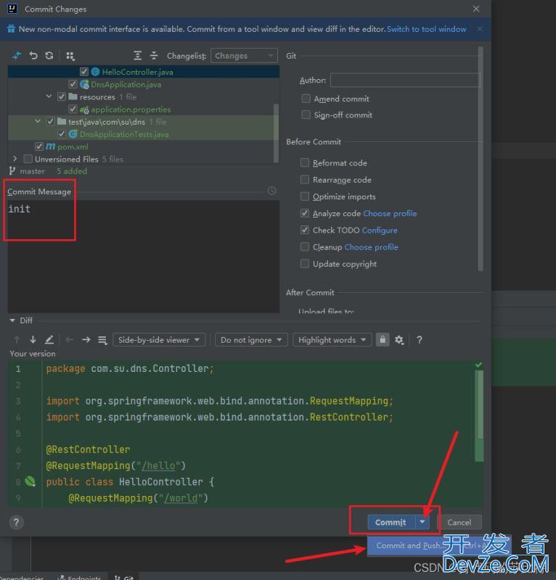
Task: Click Switch to tool window link
Action: point(426,29)
